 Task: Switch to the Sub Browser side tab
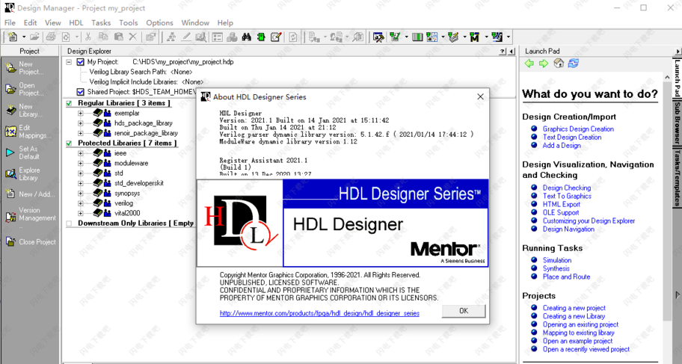click(678, 123)
